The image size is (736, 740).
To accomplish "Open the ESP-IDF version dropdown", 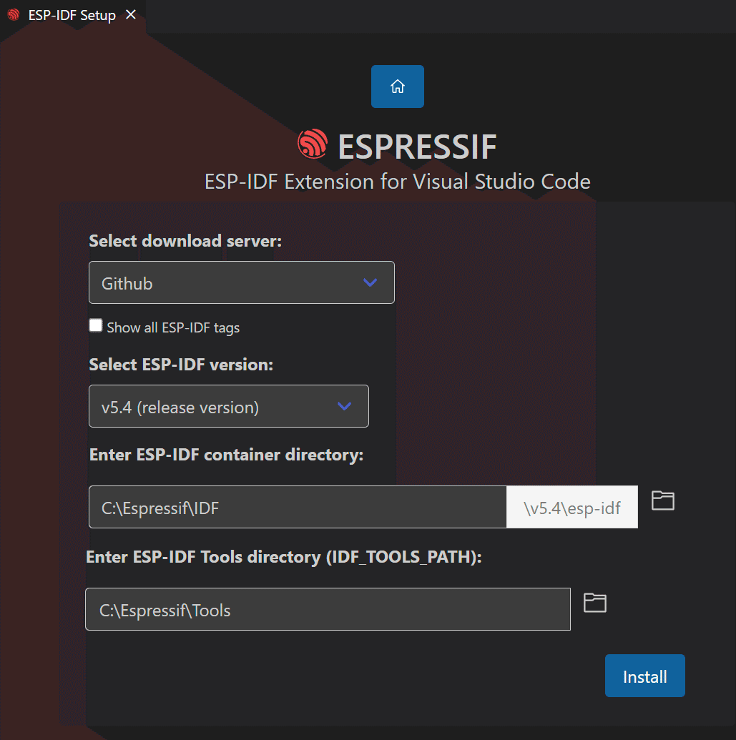I will pyautogui.click(x=228, y=406).
